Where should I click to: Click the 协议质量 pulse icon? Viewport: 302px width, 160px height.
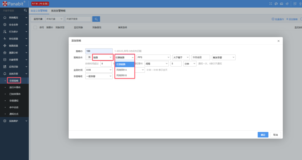click(x=5, y=39)
